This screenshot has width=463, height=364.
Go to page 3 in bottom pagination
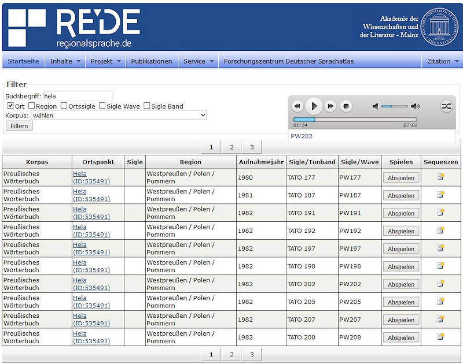pos(252,355)
